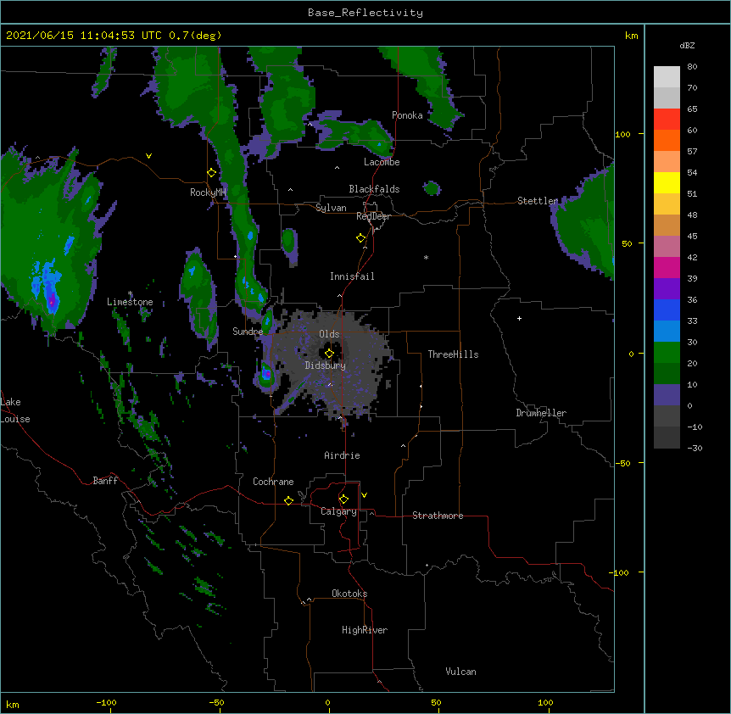
Task: Click the Strathmore city label
Action: point(438,516)
